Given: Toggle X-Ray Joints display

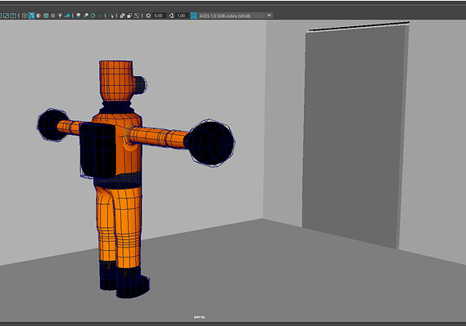Looking at the screenshot, I should point(137,16).
